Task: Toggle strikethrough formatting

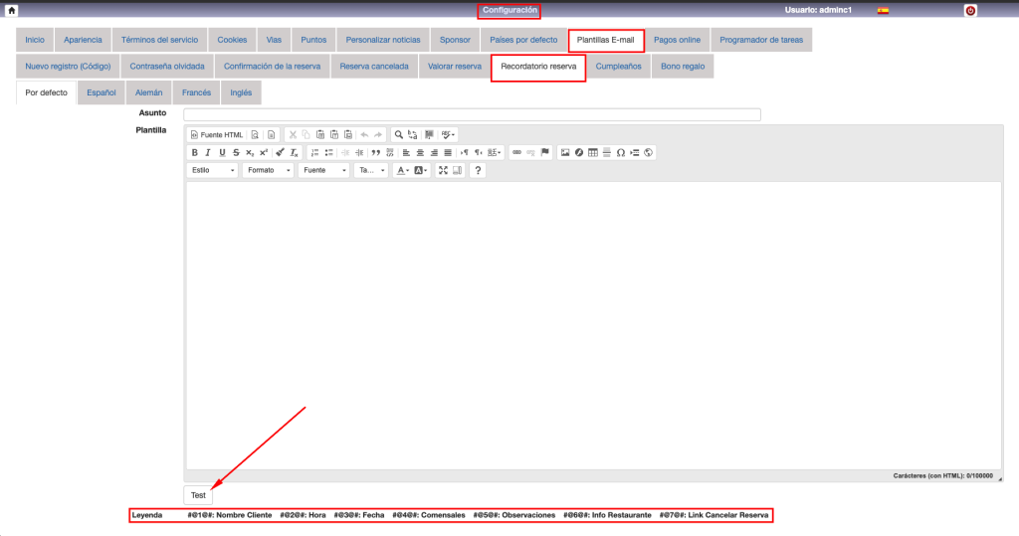Action: click(x=236, y=152)
